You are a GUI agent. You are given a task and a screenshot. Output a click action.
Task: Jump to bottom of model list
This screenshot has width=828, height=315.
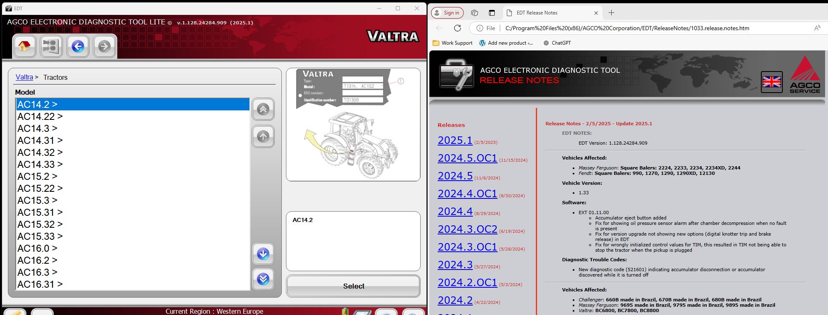coord(263,279)
